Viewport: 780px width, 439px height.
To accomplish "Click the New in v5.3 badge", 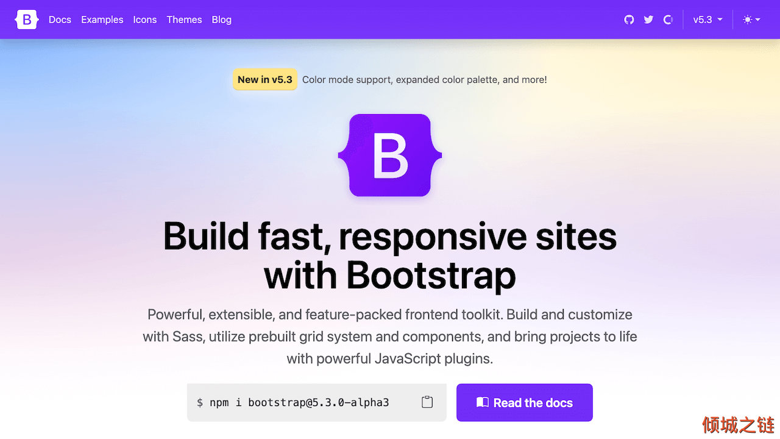I will pyautogui.click(x=265, y=79).
